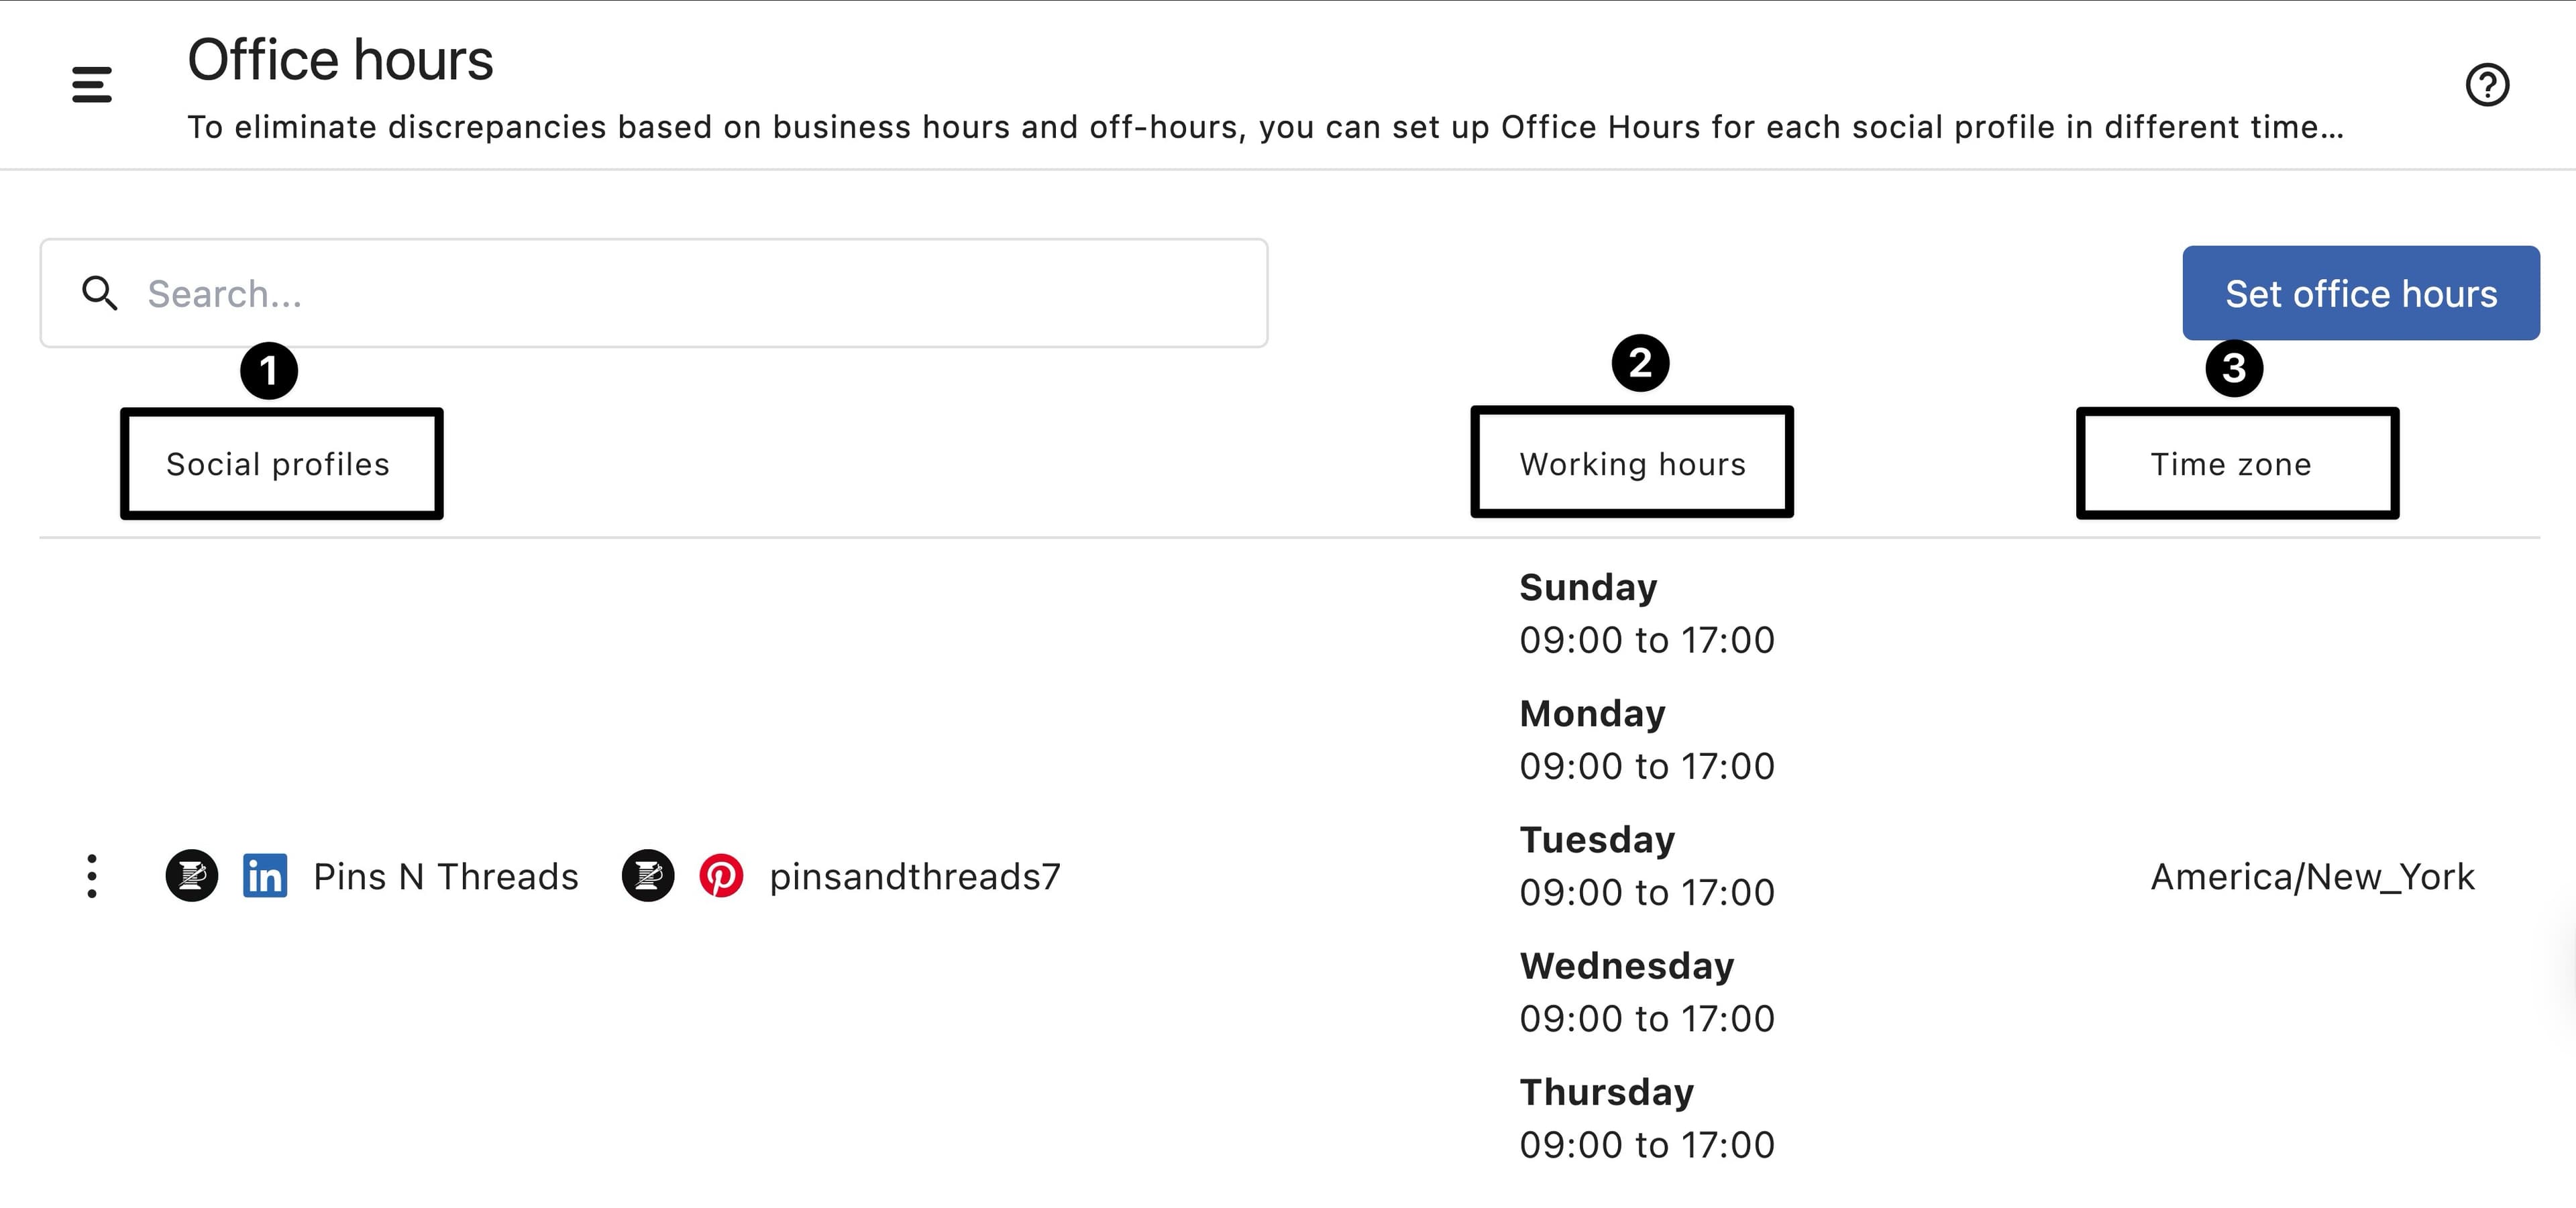
Task: Click the avatar left of Pinterest icon
Action: [x=648, y=877]
